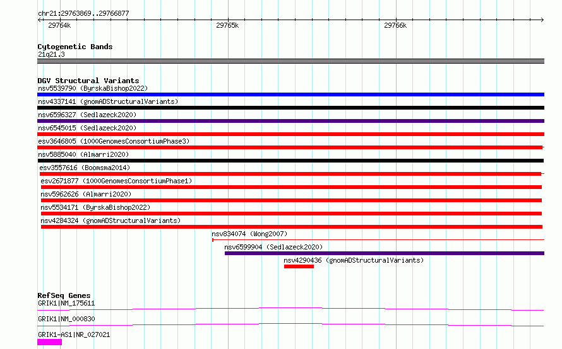Screen dimensions: 562x349
Task: Click the GRIK1|NM_175611 magenta transcript line
Action: 290,309
